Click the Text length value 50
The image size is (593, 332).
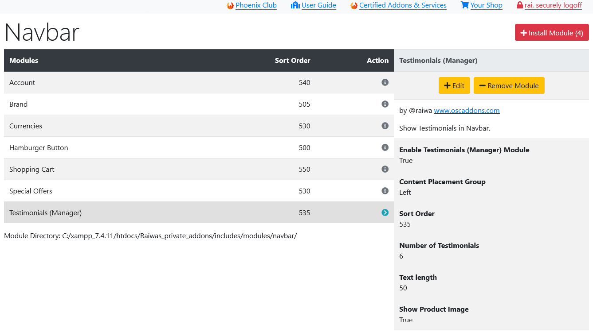[403, 288]
